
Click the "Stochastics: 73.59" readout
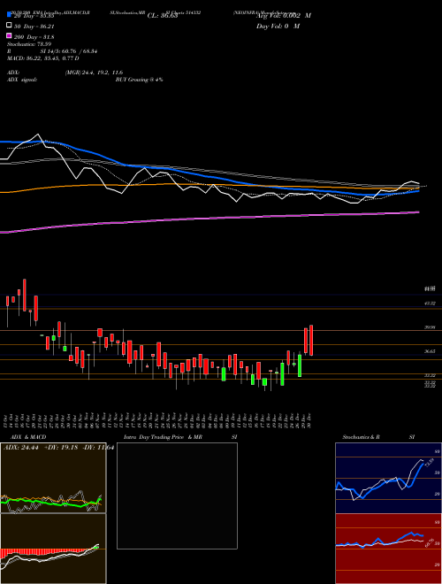click(29, 44)
